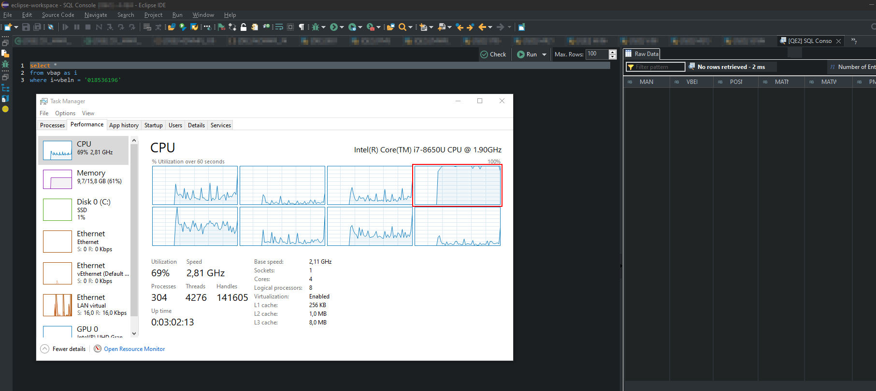Select CPU thumbnail in Task Manager sidebar
876x391 pixels.
(x=57, y=150)
